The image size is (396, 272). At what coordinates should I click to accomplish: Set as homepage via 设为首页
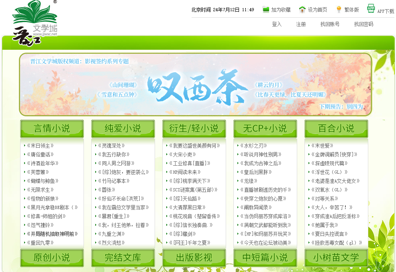click(317, 10)
